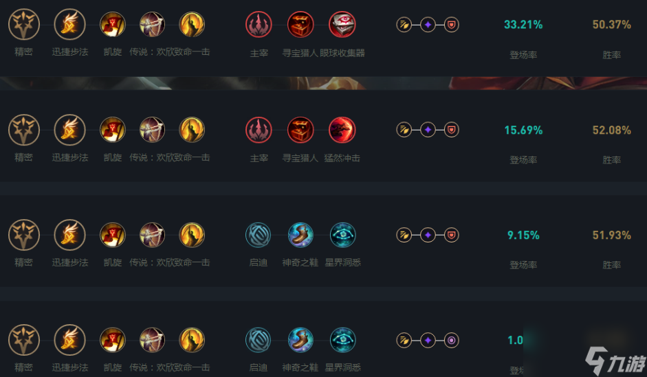The image size is (647, 377).
Task: Click the Sudden Impact (猛然冲击) rune icon
Action: point(342,130)
